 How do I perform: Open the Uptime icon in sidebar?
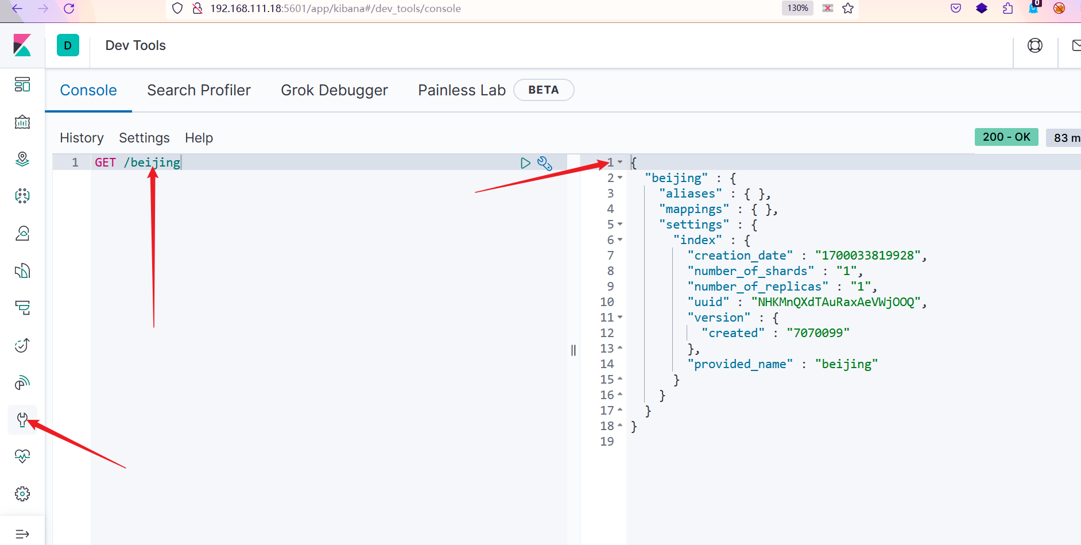tap(22, 345)
